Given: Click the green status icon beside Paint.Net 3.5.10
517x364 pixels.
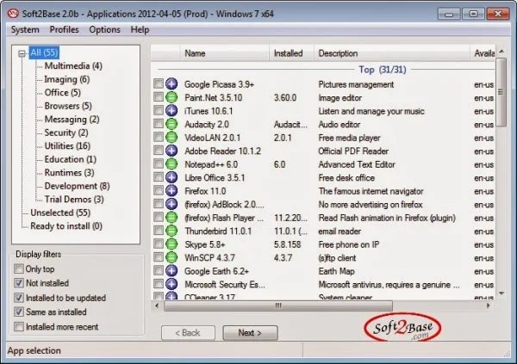Looking at the screenshot, I should [x=171, y=97].
